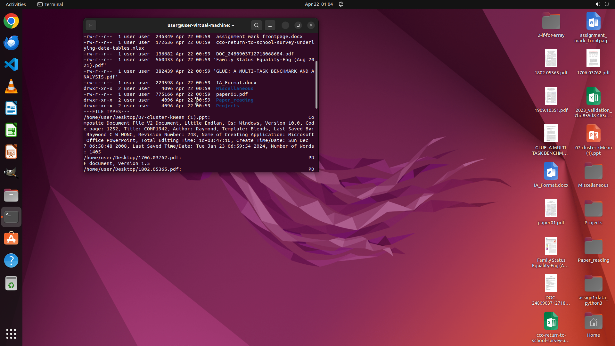Open LibreOffice Calc from dock

11,130
